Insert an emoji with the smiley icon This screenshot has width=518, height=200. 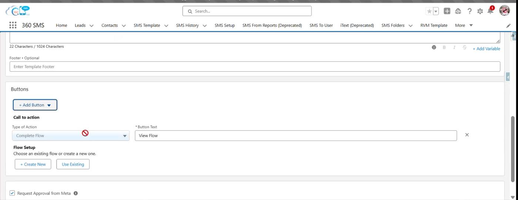coord(434,48)
